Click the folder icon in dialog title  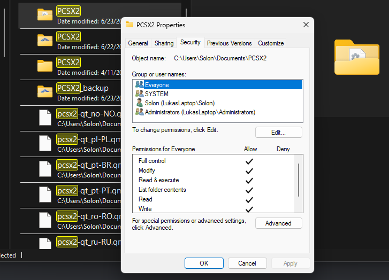[x=129, y=24]
